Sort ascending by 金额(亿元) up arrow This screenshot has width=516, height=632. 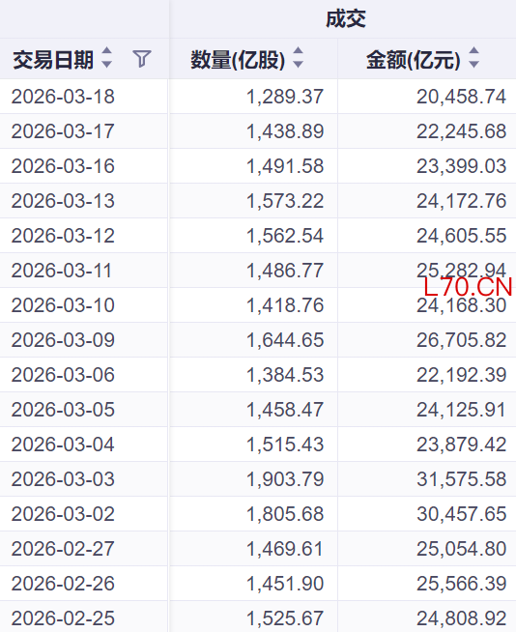tap(474, 51)
